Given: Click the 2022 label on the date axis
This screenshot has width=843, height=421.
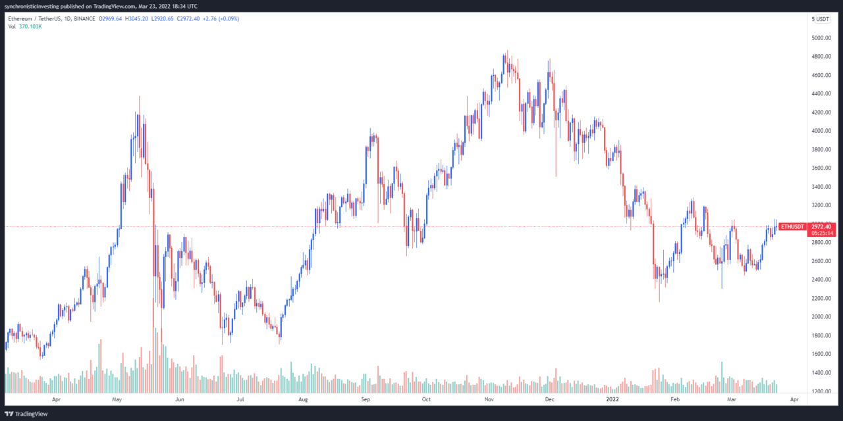Looking at the screenshot, I should [614, 399].
